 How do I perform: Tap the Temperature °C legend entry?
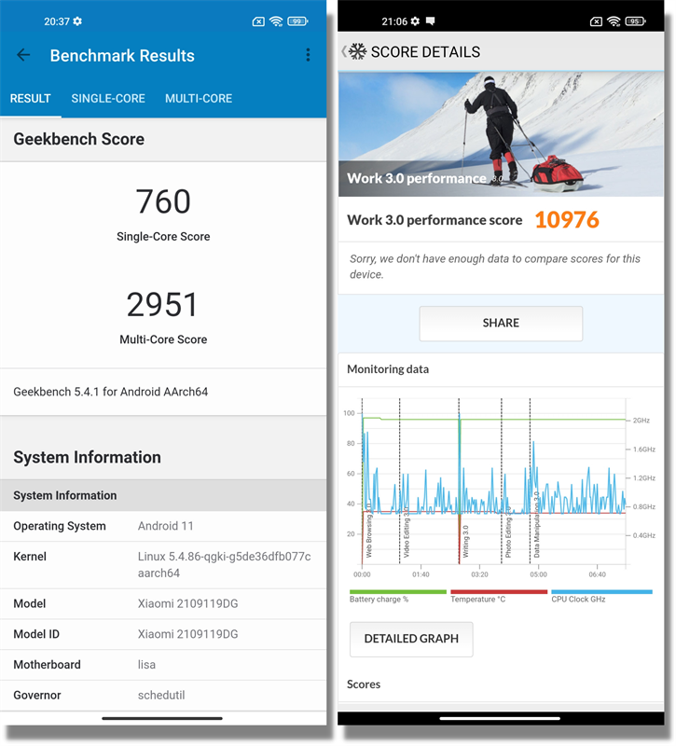click(499, 597)
